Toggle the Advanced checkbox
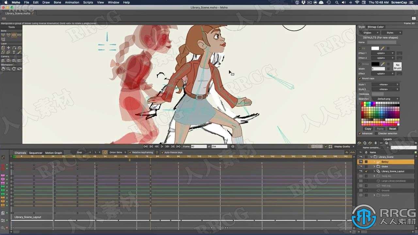The width and height of the screenshot is (418, 235). [x=360, y=133]
